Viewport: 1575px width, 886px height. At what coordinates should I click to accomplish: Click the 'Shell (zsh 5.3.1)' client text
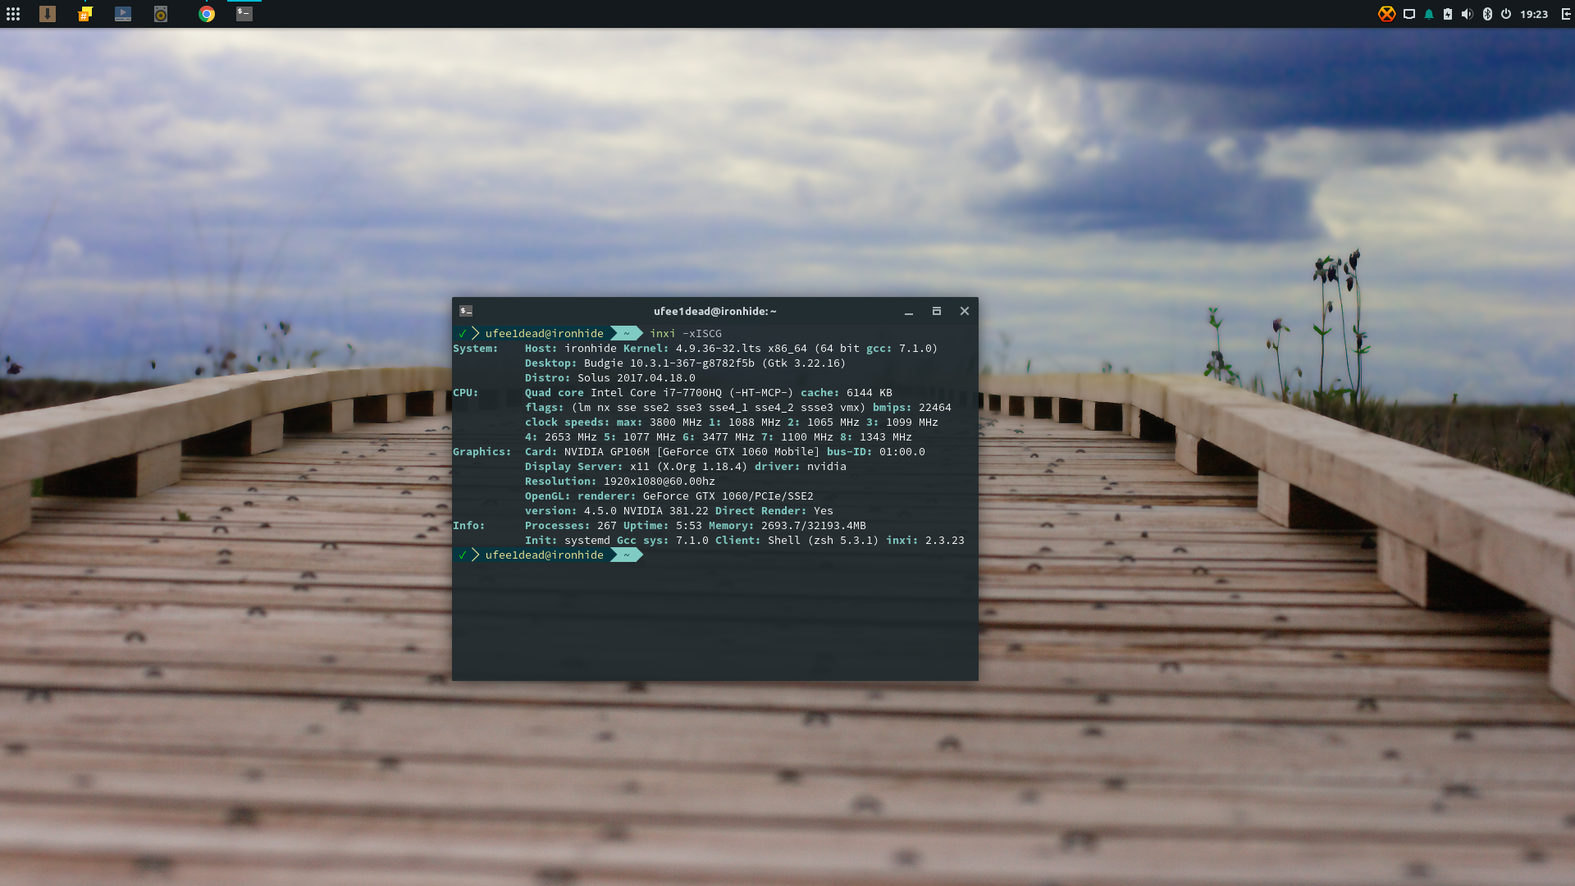824,541
